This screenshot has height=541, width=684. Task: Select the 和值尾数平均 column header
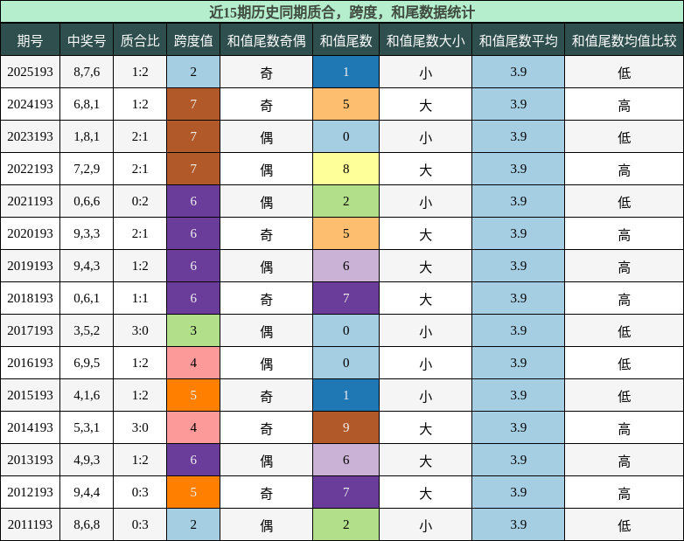pos(518,40)
